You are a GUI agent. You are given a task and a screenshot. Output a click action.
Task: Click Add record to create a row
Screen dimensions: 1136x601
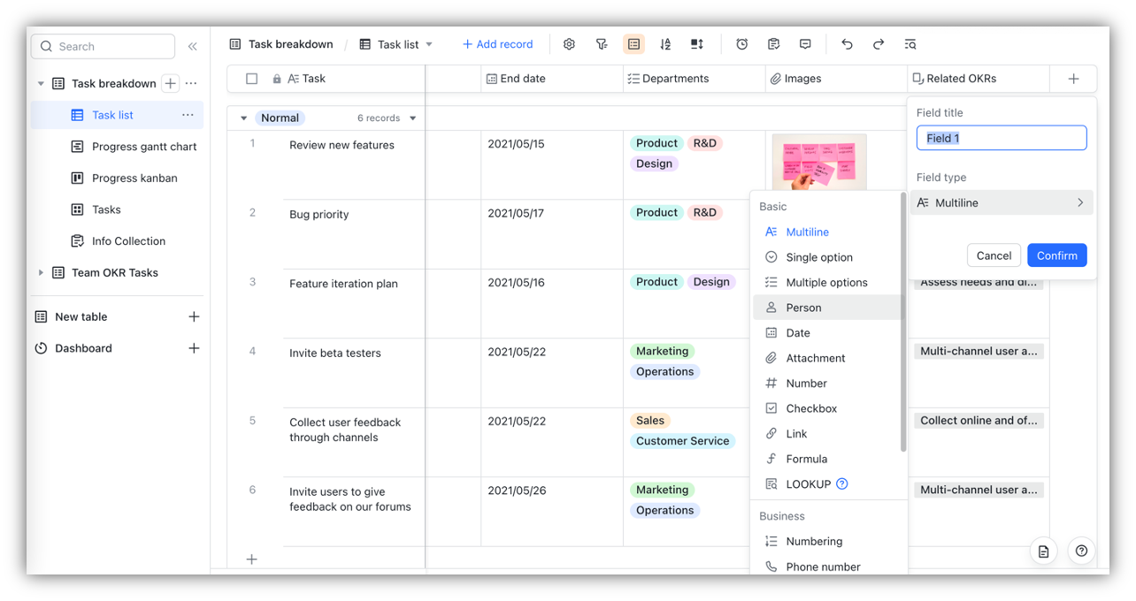click(497, 43)
